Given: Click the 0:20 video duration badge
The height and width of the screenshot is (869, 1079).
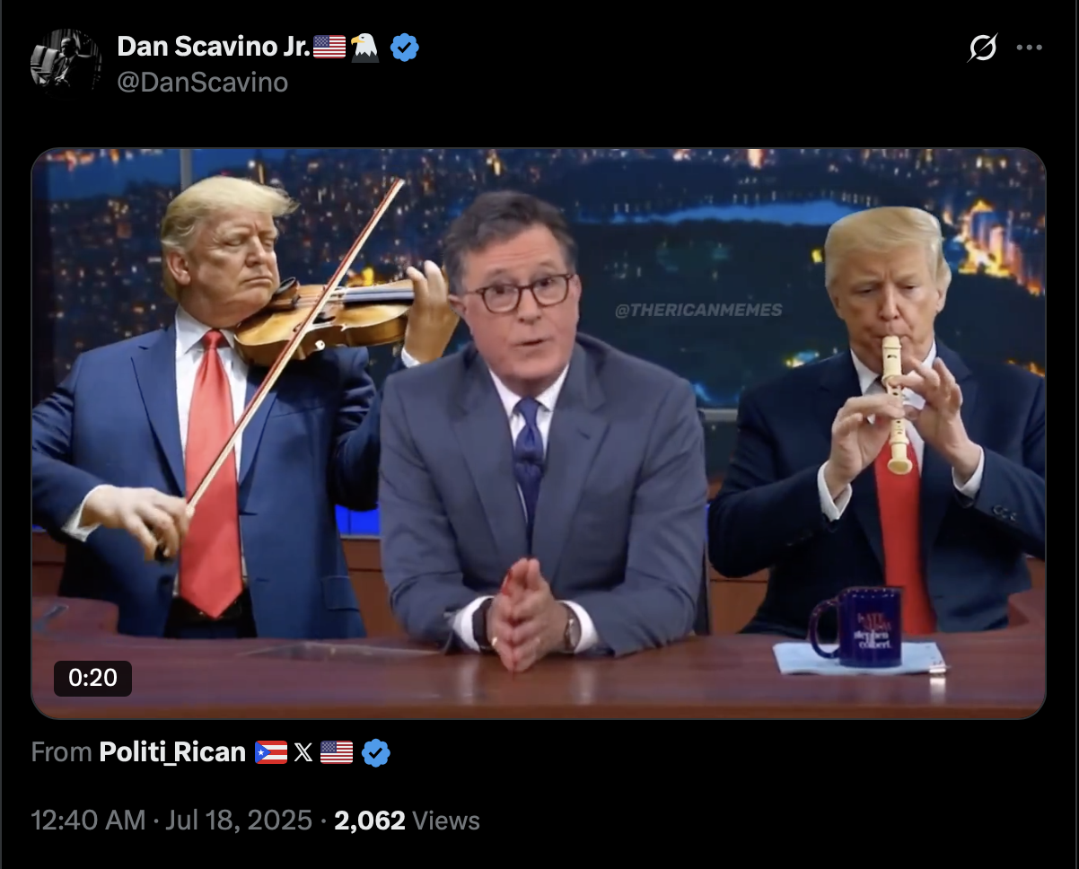Looking at the screenshot, I should pyautogui.click(x=92, y=679).
